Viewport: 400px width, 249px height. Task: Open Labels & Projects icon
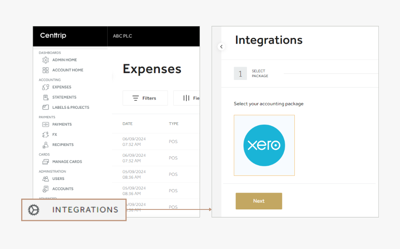[46, 108]
